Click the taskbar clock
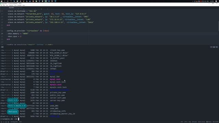 (212, 1)
